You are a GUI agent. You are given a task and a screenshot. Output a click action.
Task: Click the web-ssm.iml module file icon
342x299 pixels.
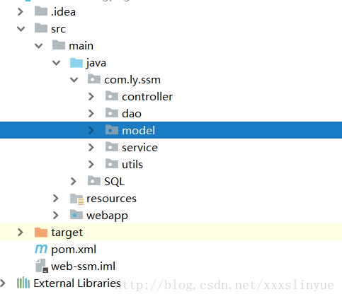click(42, 266)
